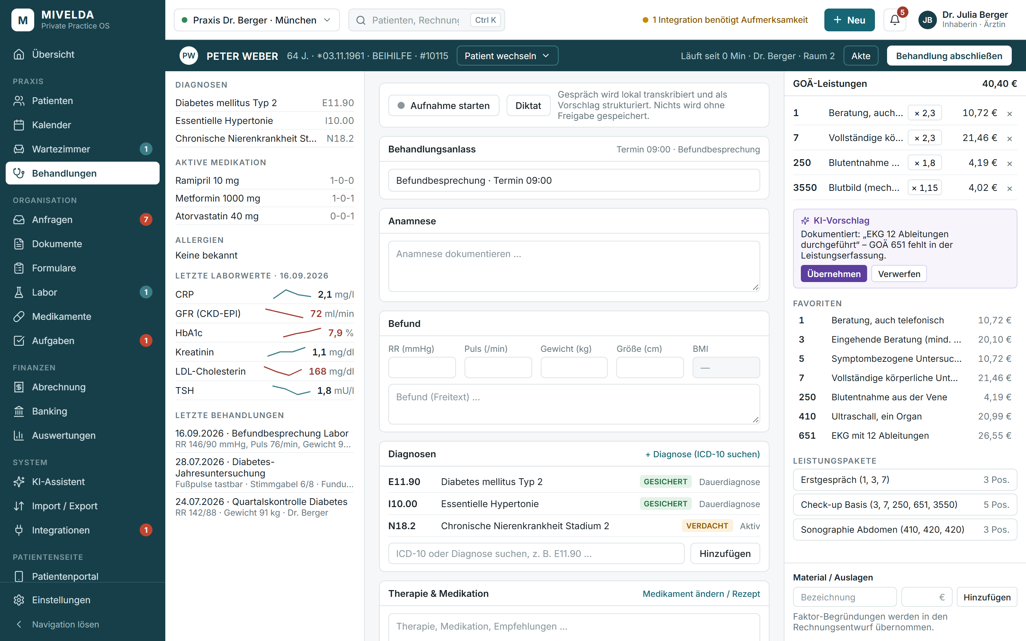Open Abrechnung receipt icon
This screenshot has height=641, width=1026.
(19, 387)
